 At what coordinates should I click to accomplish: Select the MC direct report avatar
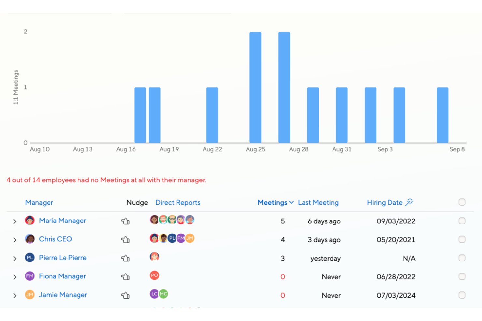pyautogui.click(x=163, y=294)
